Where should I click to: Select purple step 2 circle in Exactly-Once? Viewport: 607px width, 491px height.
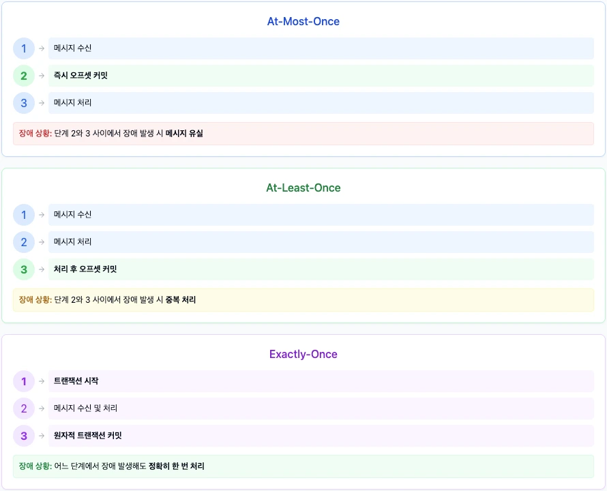(24, 408)
